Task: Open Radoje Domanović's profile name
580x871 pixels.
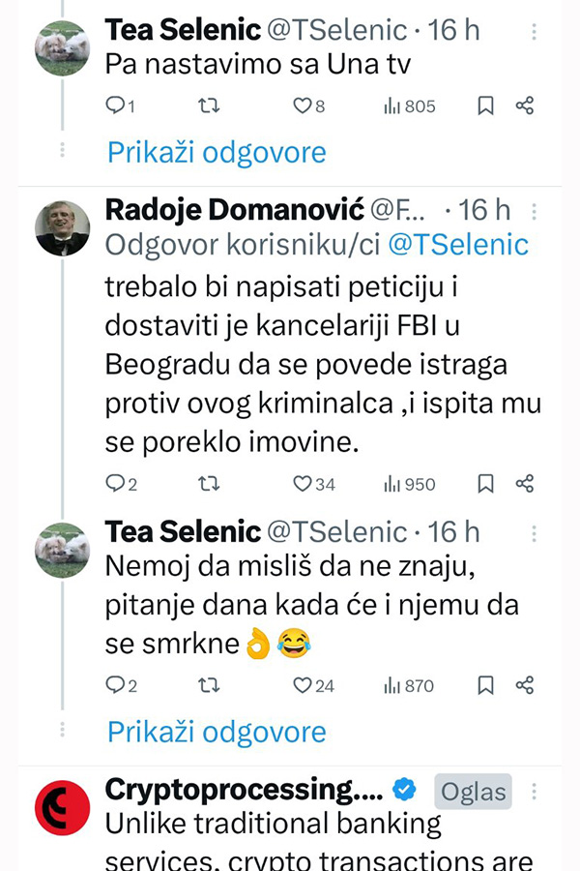Action: point(232,209)
